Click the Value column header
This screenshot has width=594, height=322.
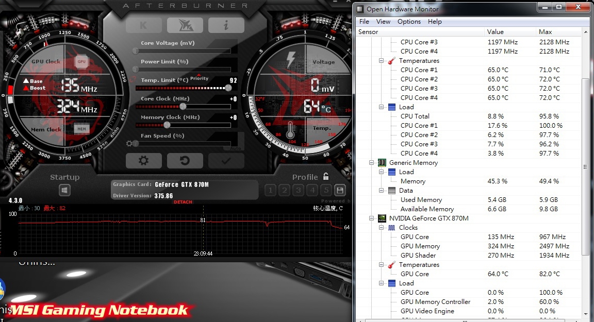510,32
